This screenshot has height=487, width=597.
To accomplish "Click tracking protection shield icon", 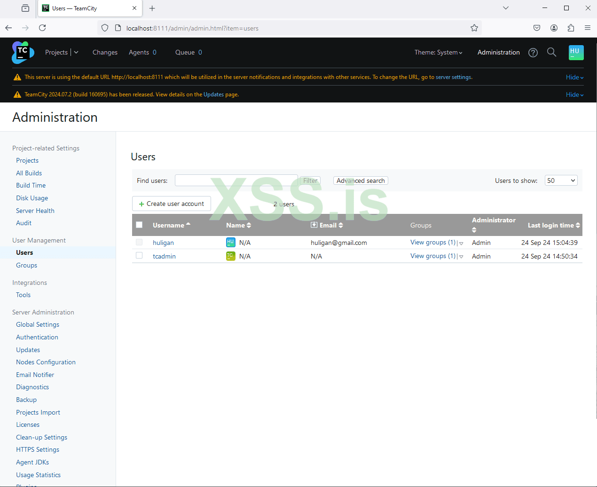I will (105, 28).
